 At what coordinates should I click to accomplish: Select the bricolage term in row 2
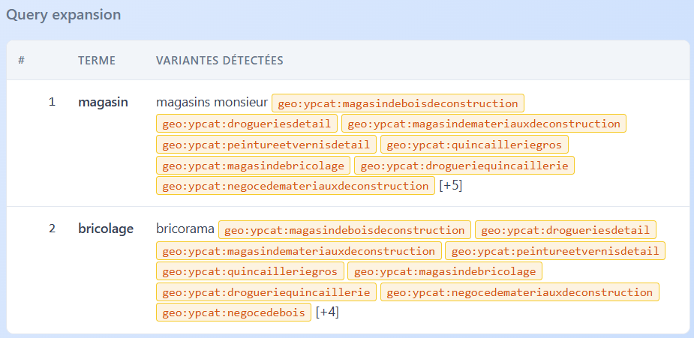[106, 229]
